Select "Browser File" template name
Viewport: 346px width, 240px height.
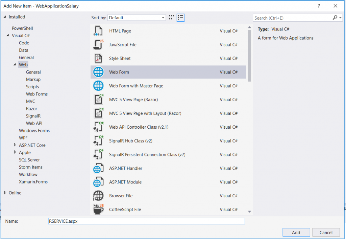(x=121, y=196)
